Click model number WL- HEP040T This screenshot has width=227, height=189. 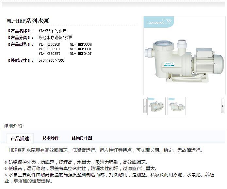81,54
